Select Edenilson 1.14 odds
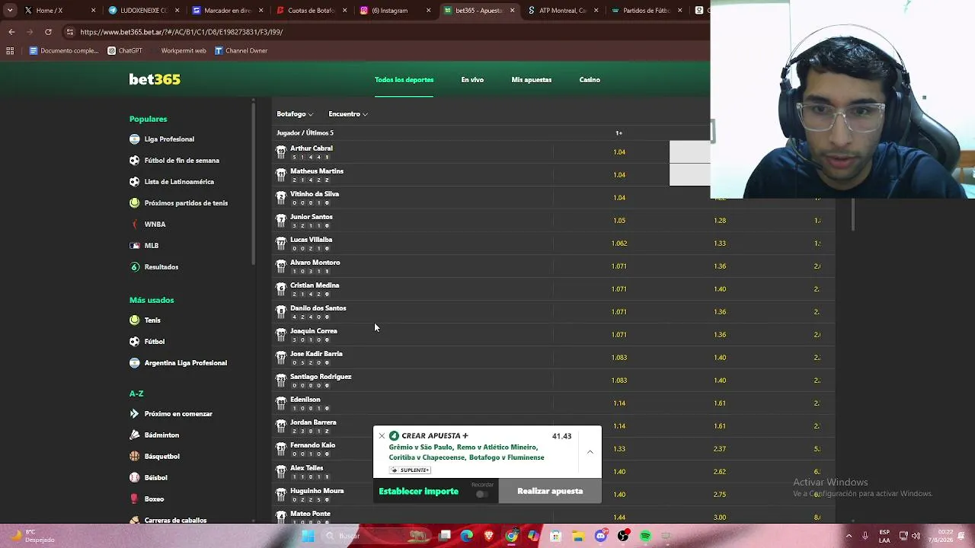Viewport: 975px width, 548px height. (x=619, y=403)
